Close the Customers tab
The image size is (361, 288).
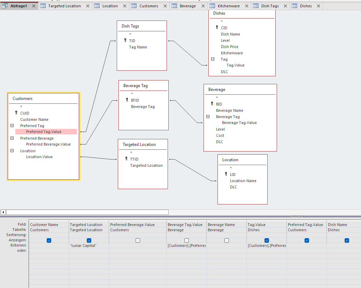point(165,6)
